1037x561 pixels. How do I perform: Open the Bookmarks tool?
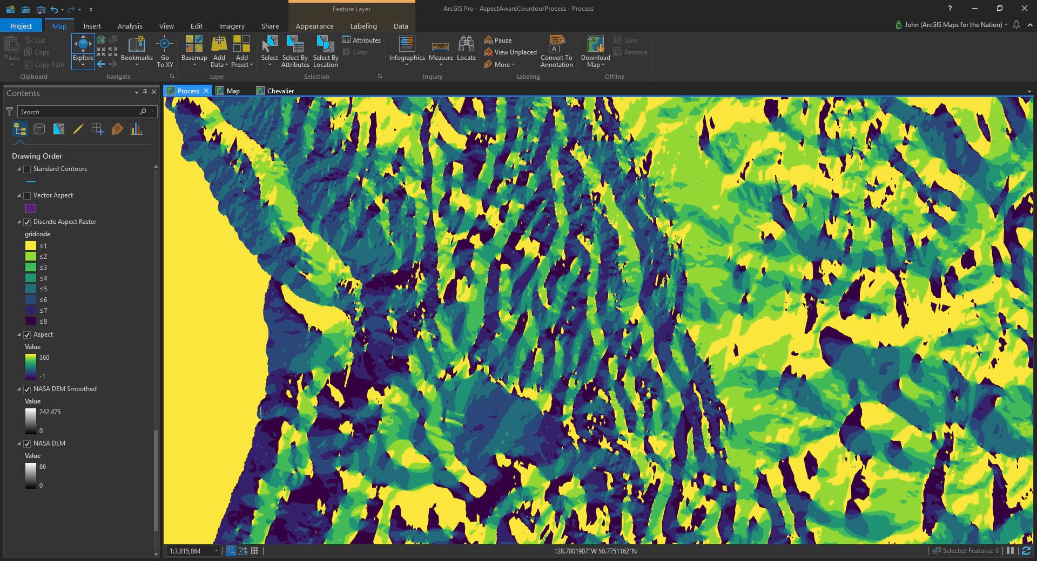coord(137,45)
